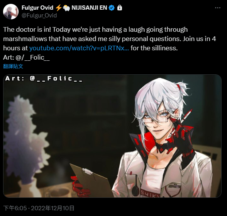Click the blue verified badge
227x216 pixels.
[112, 8]
